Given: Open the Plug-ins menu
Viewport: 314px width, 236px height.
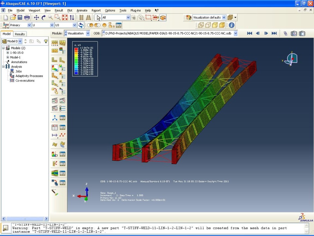Looking at the screenshot, I should 135,10.
